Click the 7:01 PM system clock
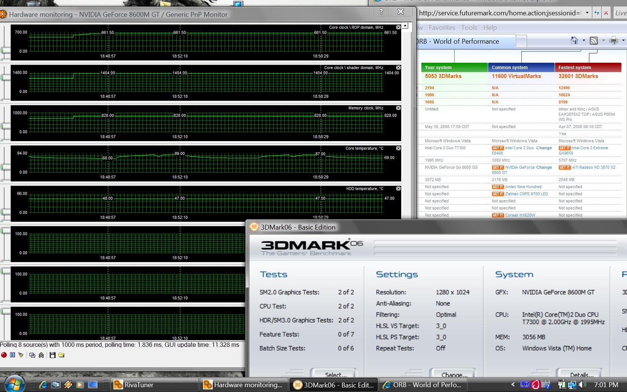Viewport: 627px width, 392px height. click(x=606, y=385)
